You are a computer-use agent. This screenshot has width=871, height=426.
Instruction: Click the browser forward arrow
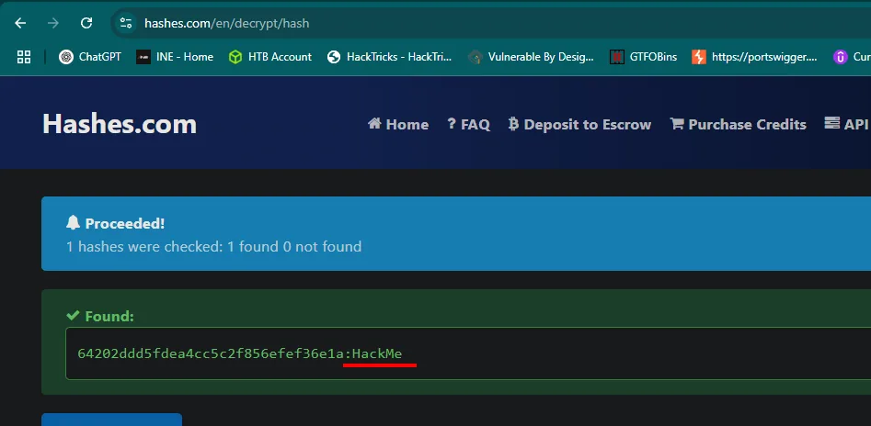pyautogui.click(x=53, y=23)
